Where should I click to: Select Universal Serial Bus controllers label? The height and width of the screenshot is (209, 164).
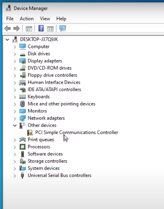(x=59, y=175)
